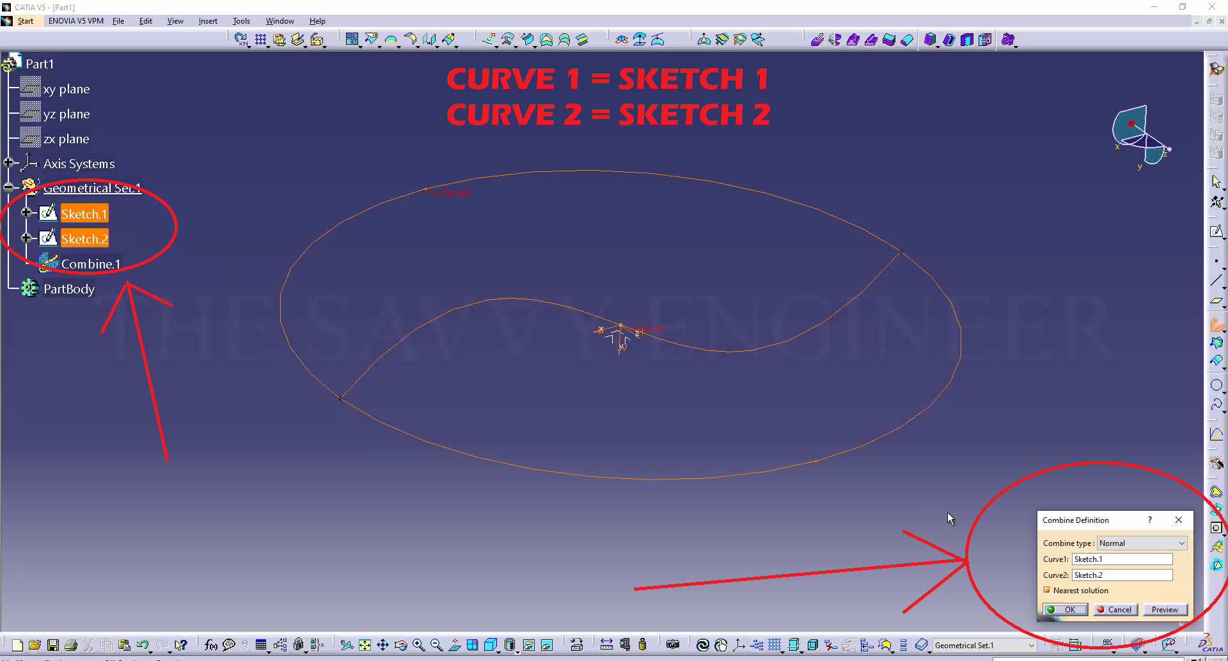Click the Save icon in bottom toolbar
The image size is (1228, 661).
point(53,645)
